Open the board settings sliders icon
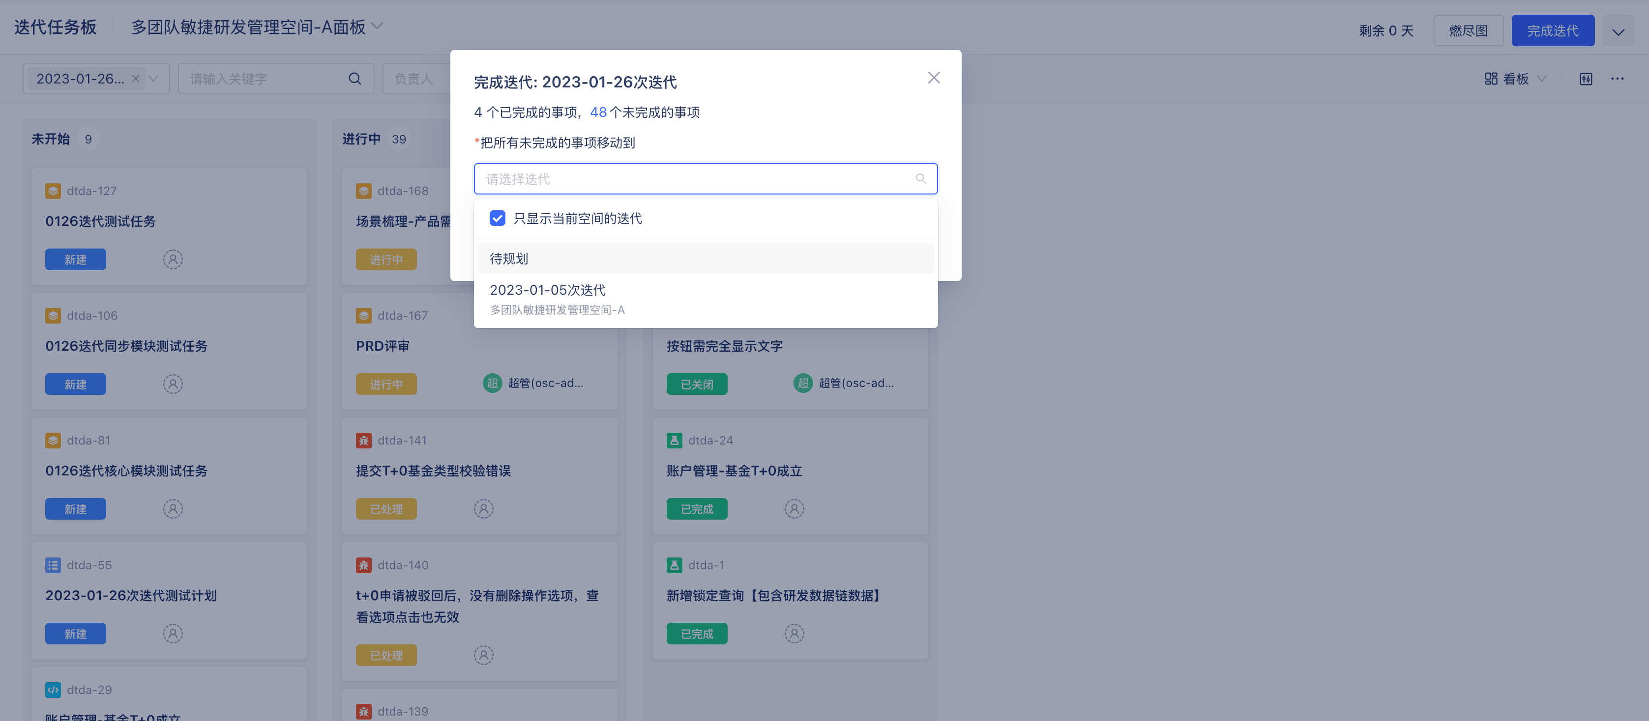The width and height of the screenshot is (1649, 721). point(1586,79)
